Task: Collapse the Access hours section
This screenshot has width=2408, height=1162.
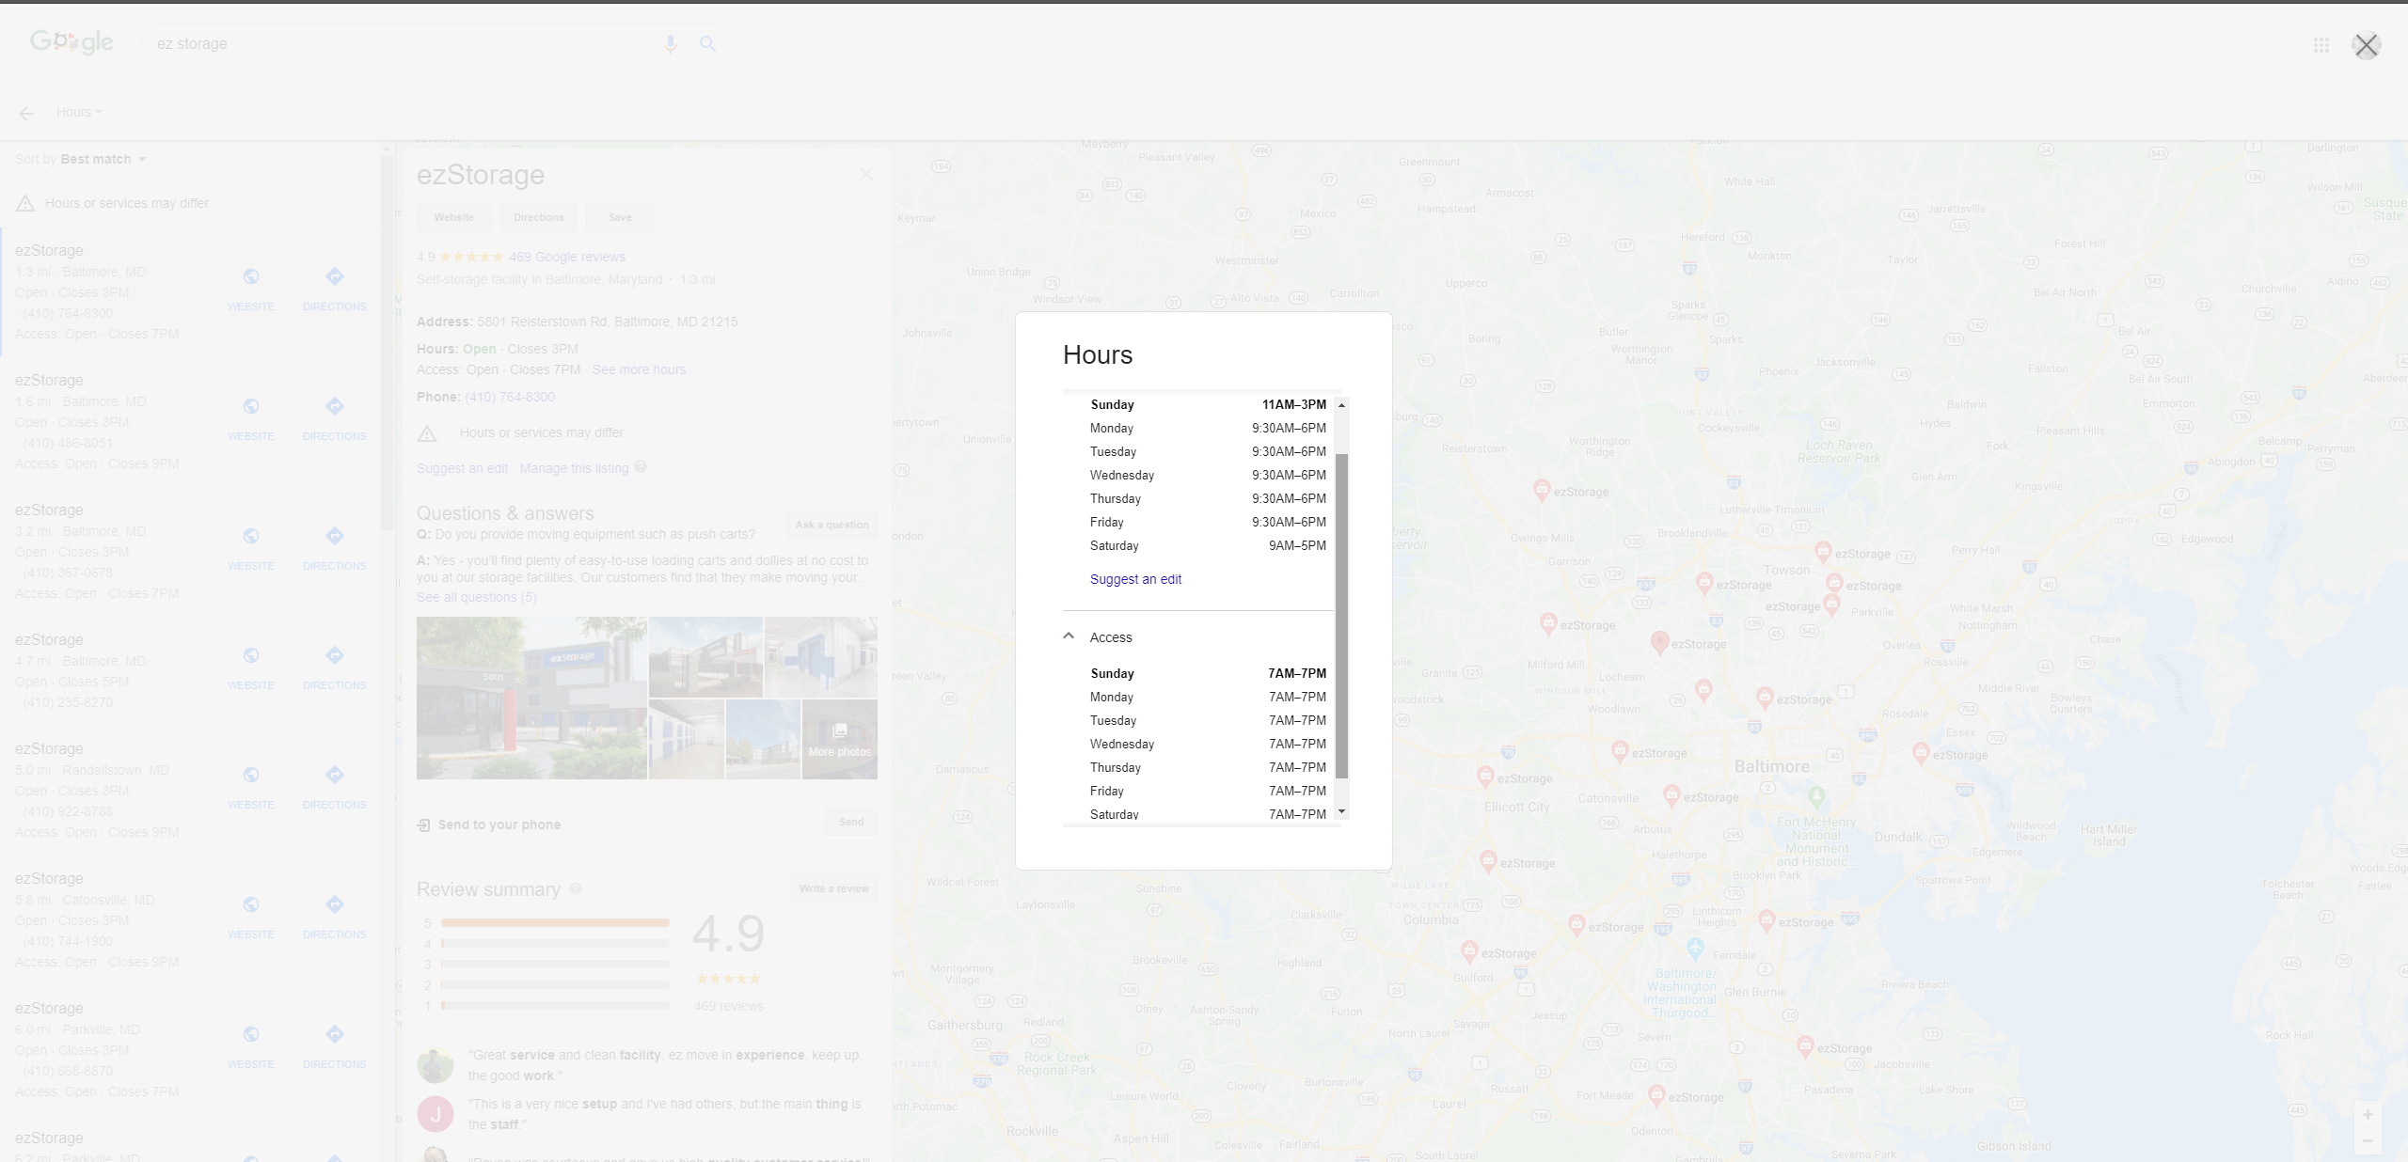Action: (x=1069, y=636)
